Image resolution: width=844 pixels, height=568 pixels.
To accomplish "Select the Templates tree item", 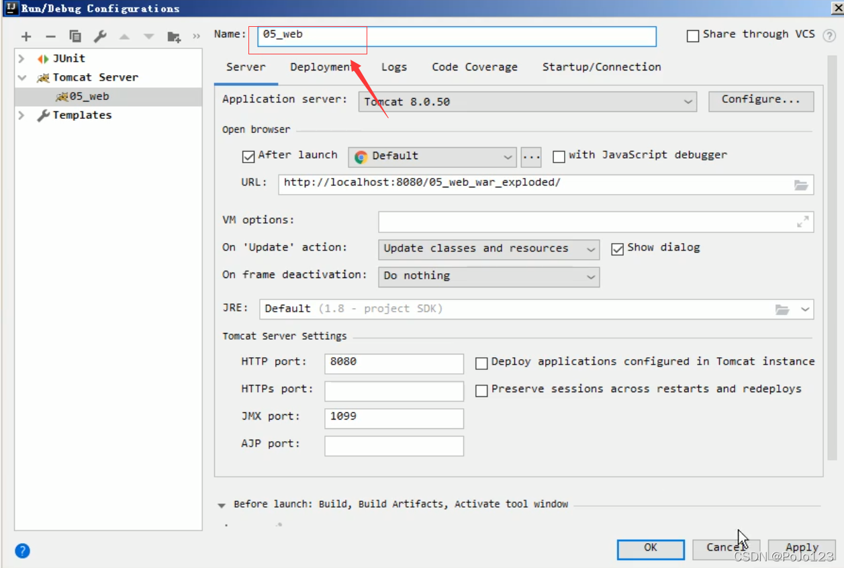I will (x=108, y=115).
